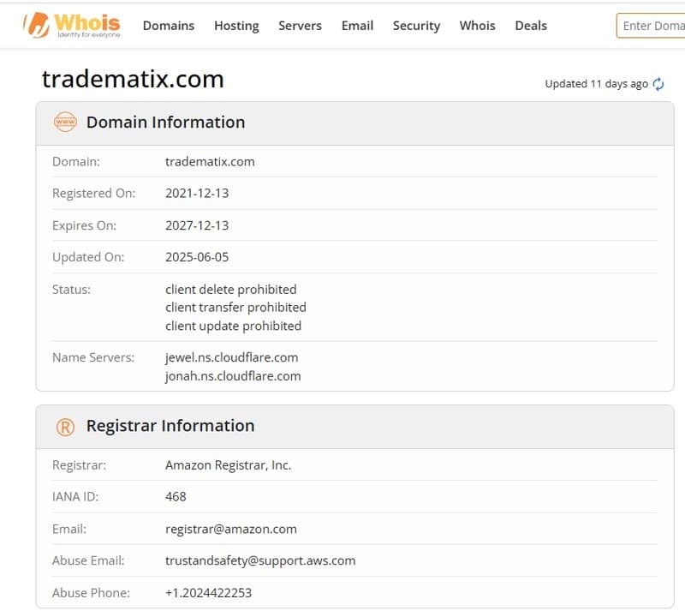
Task: Click the Status label
Action: pyautogui.click(x=71, y=290)
